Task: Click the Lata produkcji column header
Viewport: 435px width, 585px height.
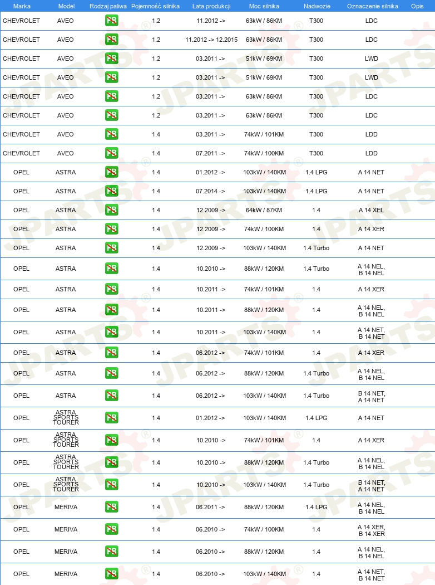Action: (211, 6)
